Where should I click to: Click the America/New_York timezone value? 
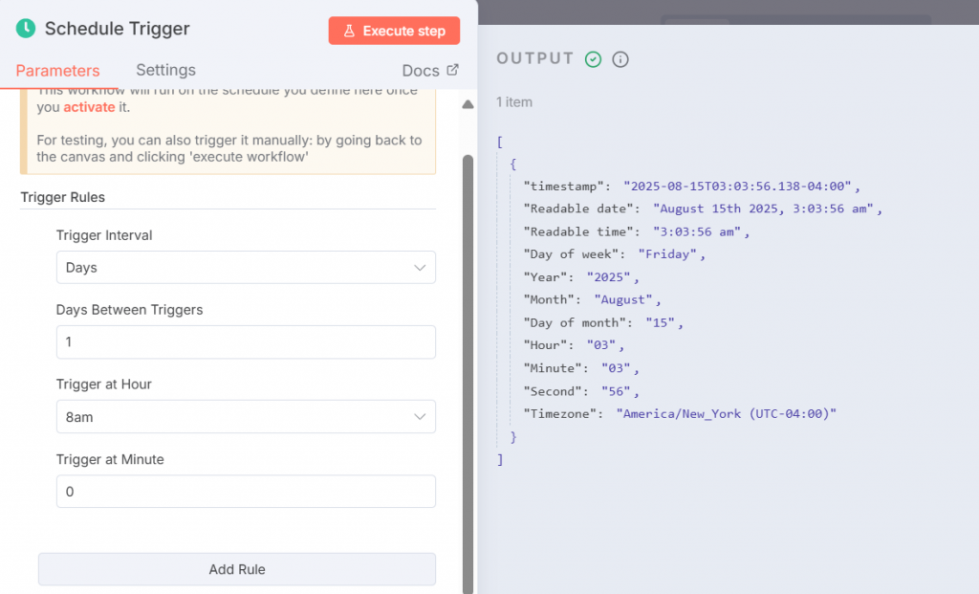point(727,413)
